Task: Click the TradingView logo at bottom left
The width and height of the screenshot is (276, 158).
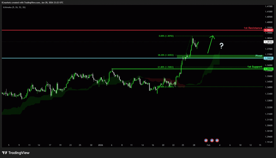Action: point(16,153)
